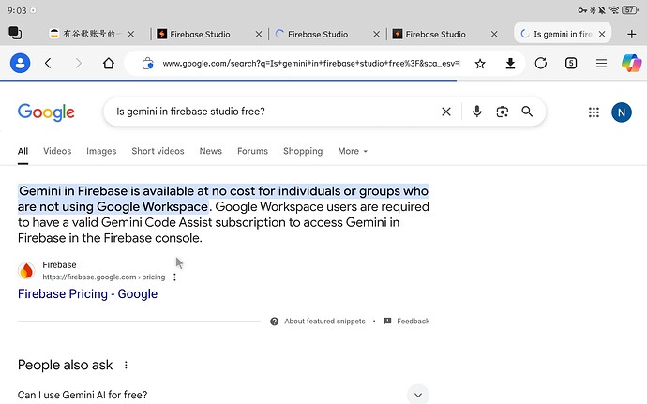The image size is (647, 404).
Task: Reload the page
Action: [540, 63]
